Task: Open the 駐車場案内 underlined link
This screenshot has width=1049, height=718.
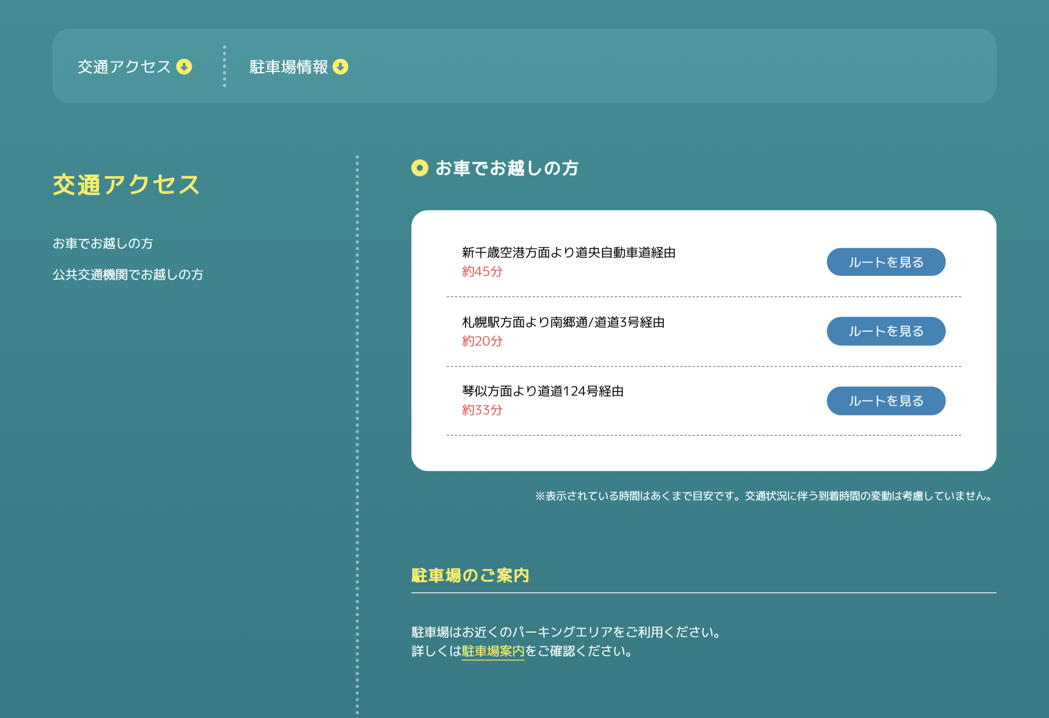Action: (492, 651)
